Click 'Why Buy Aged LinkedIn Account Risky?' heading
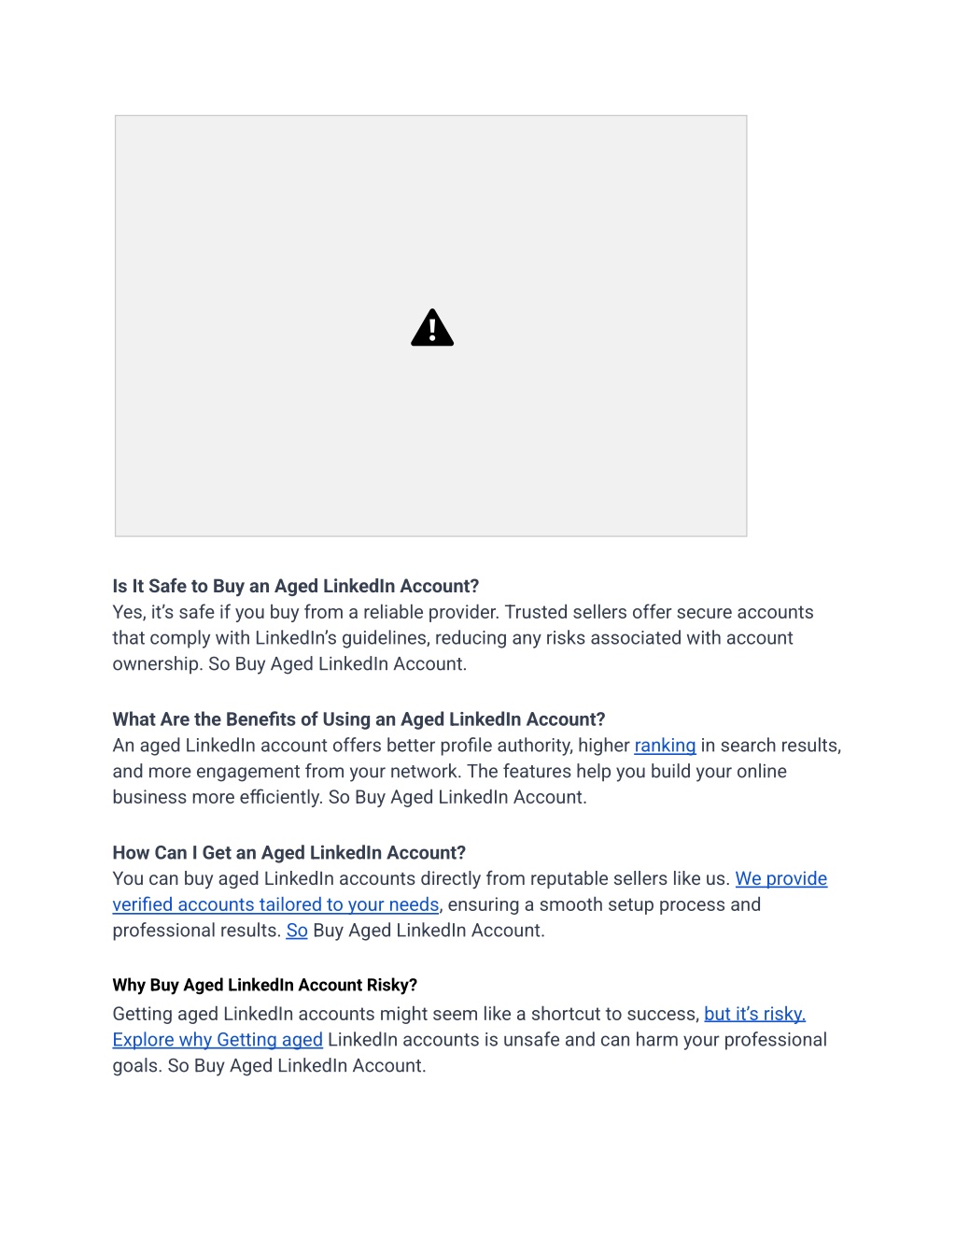The image size is (956, 1238). tap(264, 986)
